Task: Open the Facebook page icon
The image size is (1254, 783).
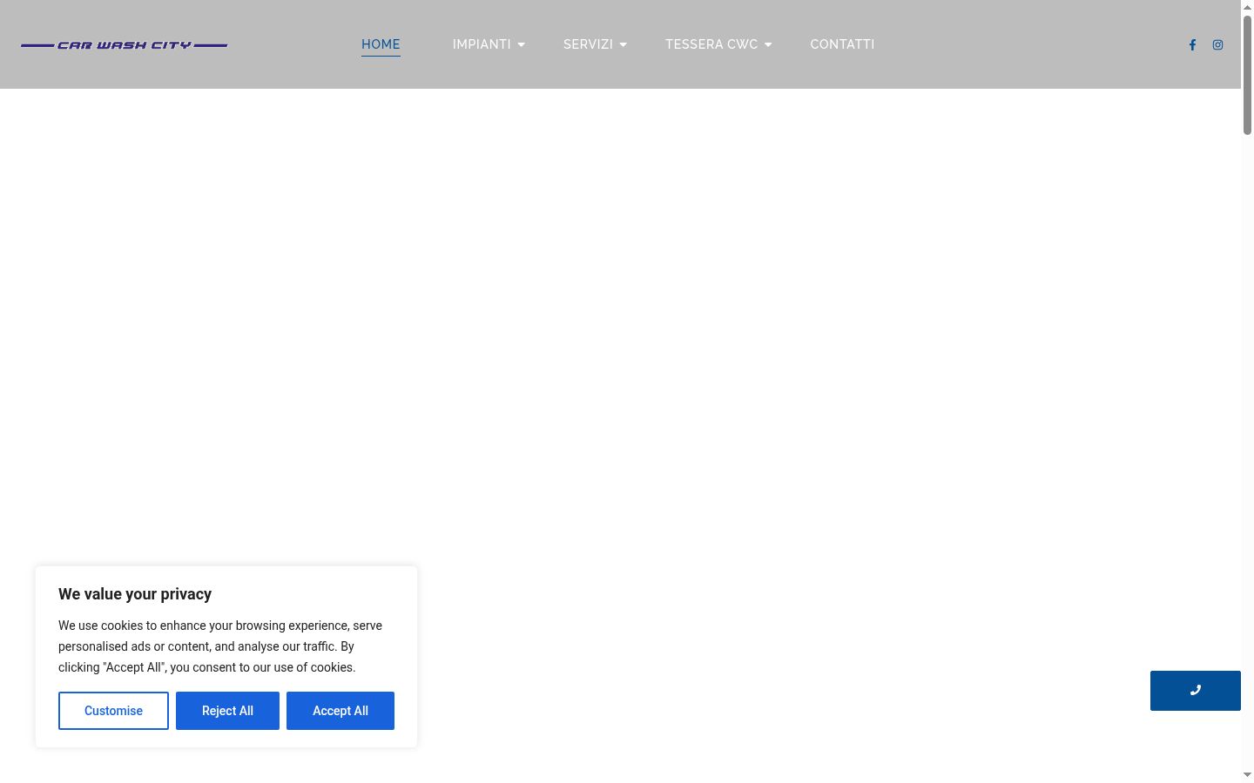Action: [1192, 45]
